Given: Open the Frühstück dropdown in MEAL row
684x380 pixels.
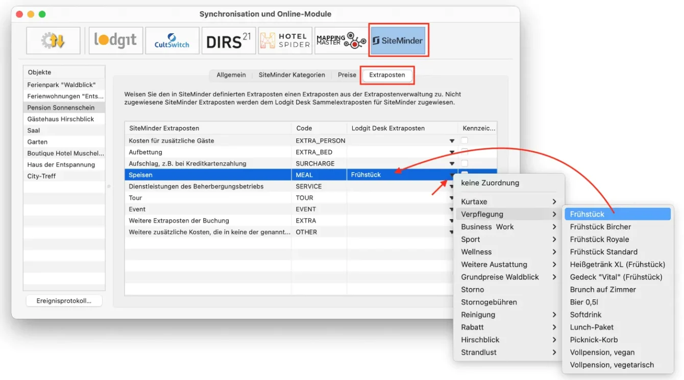Looking at the screenshot, I should (x=451, y=175).
